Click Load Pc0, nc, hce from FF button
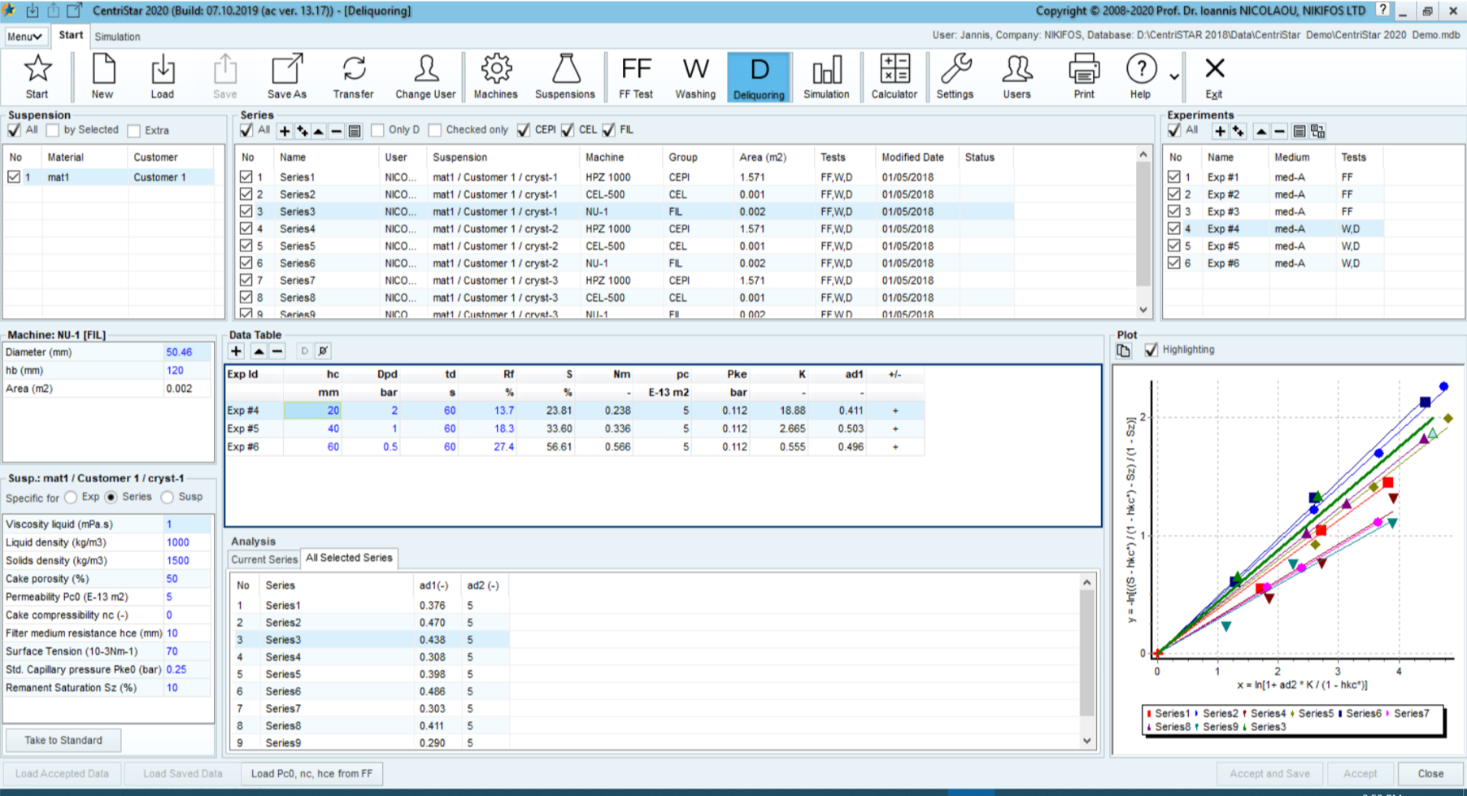This screenshot has height=796, width=1467. [311, 773]
